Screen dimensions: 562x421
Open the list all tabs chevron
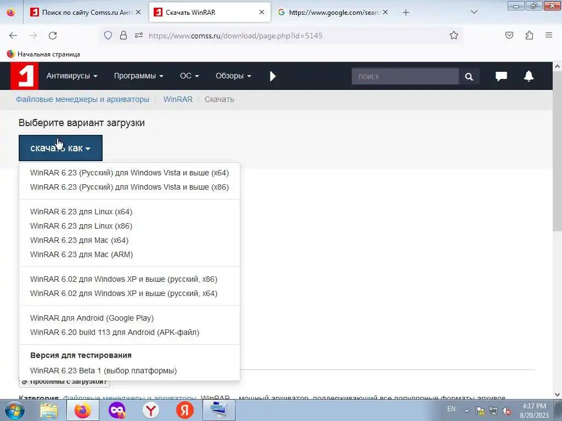click(474, 12)
